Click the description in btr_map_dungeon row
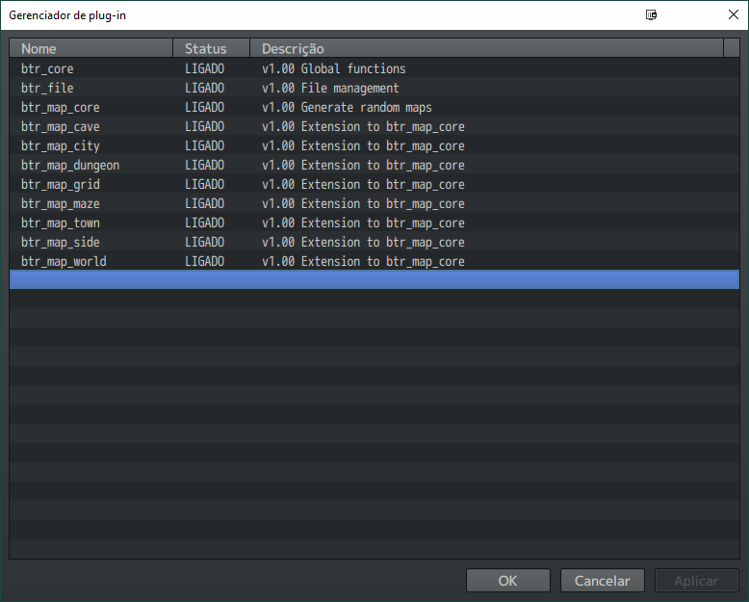 point(363,166)
